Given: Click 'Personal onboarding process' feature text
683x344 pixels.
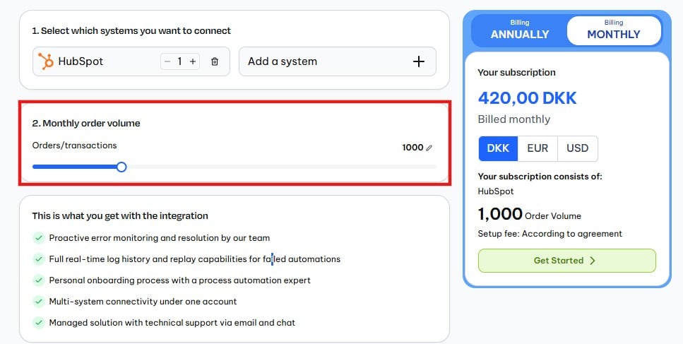Looking at the screenshot, I should pos(179,280).
